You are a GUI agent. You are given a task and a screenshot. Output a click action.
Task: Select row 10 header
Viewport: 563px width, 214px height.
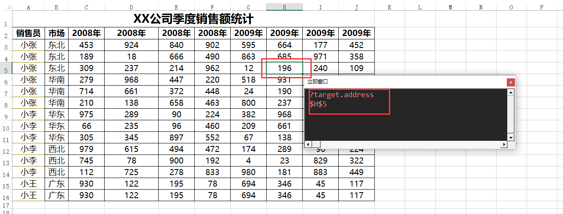(x=6, y=126)
